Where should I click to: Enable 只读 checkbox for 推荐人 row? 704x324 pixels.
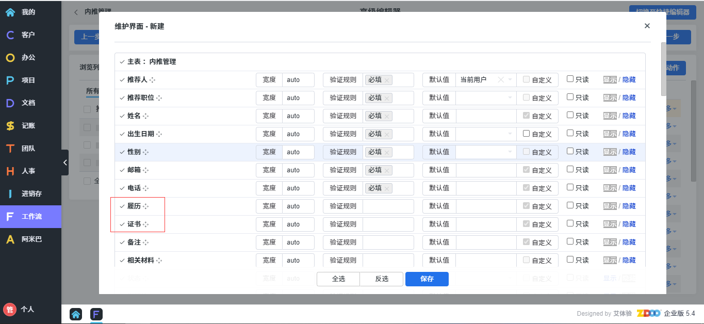(570, 79)
